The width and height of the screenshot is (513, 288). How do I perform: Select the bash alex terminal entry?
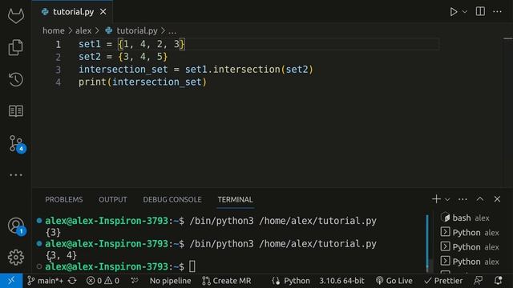pyautogui.click(x=470, y=218)
